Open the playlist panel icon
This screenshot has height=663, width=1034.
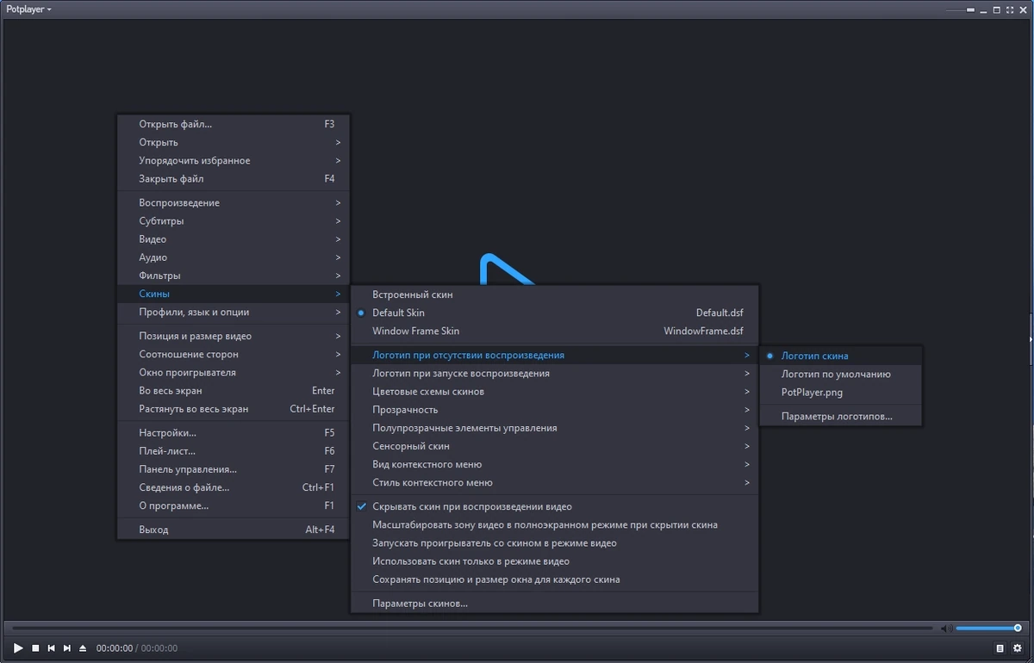click(x=1000, y=648)
